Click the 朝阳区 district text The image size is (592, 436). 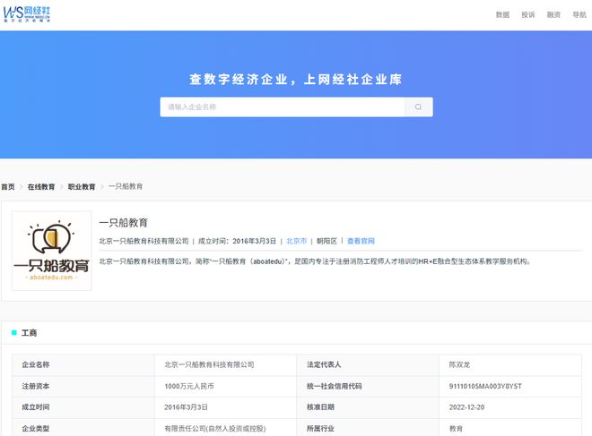click(326, 241)
